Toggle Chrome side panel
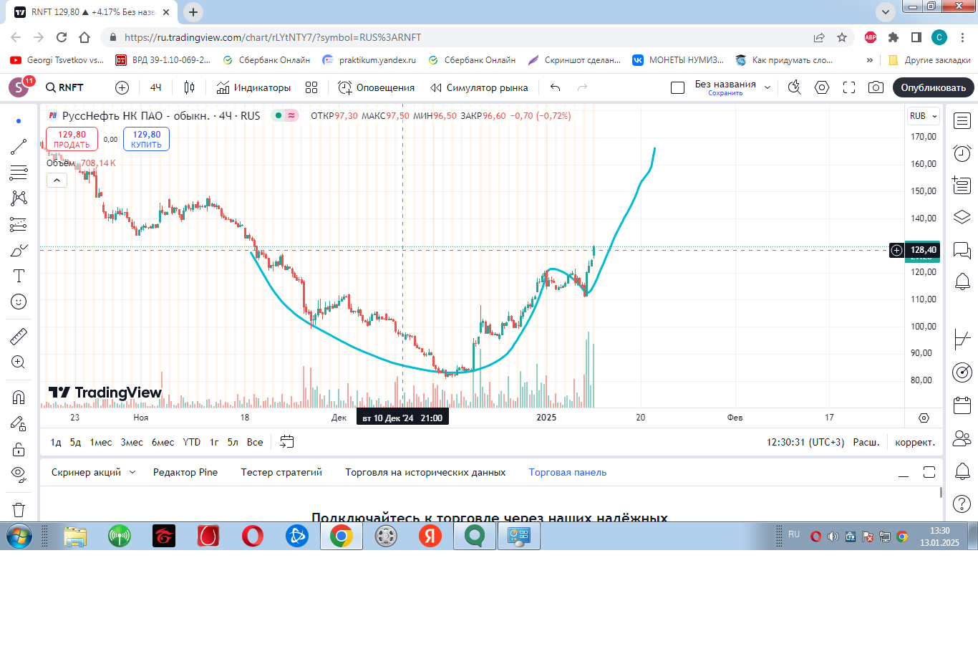 click(x=916, y=37)
